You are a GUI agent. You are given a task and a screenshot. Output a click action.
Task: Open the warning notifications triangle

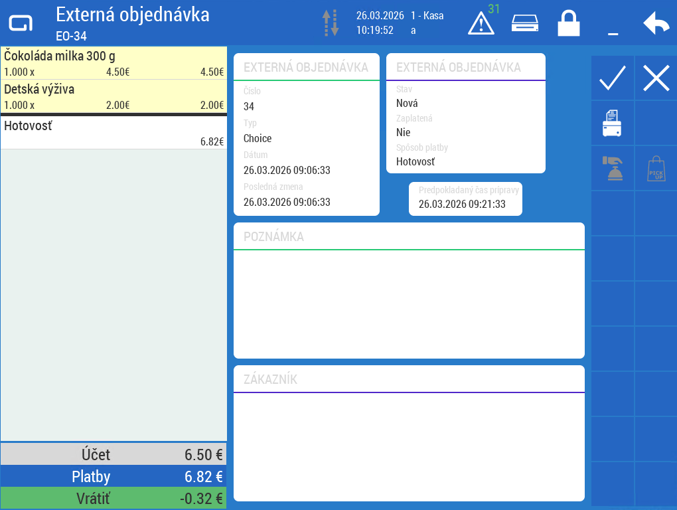[x=481, y=24]
